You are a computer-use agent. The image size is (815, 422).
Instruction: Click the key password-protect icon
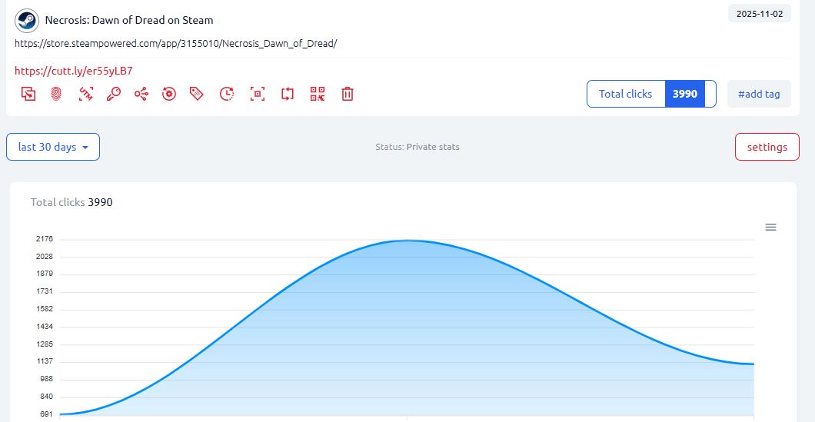(x=113, y=94)
